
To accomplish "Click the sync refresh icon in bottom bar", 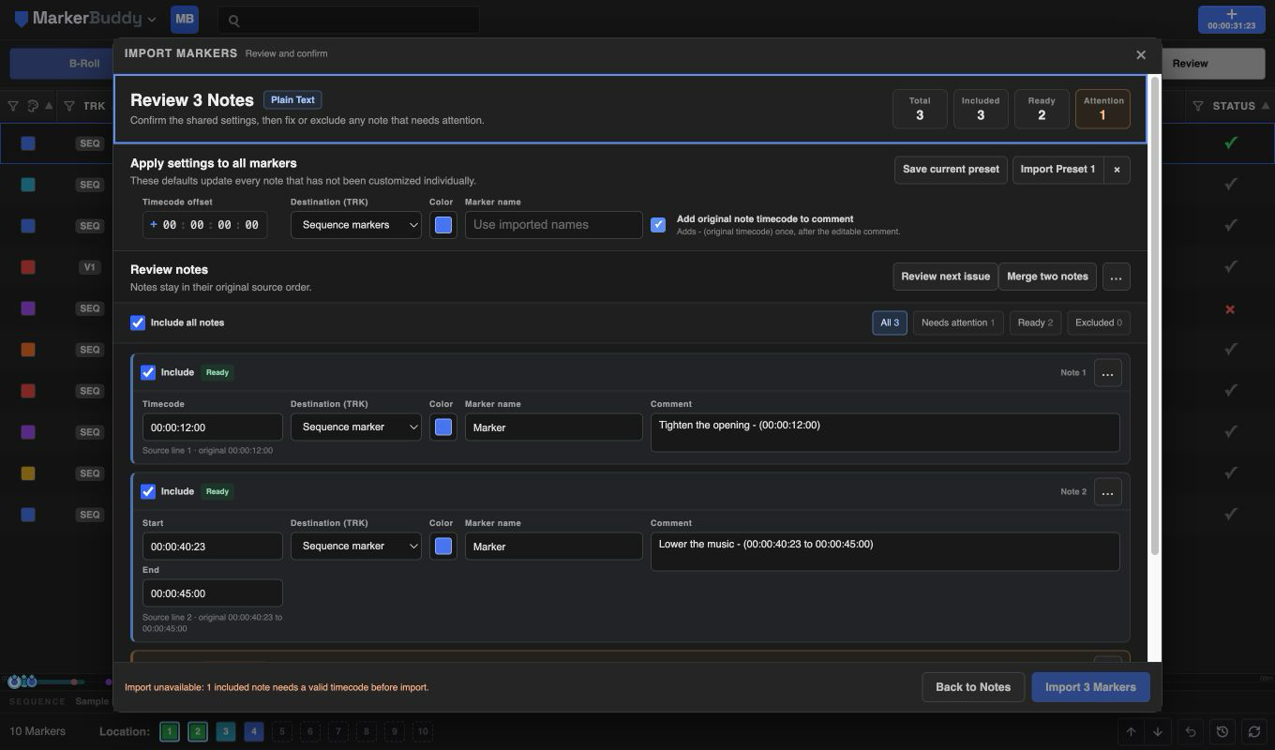I will [x=1253, y=731].
